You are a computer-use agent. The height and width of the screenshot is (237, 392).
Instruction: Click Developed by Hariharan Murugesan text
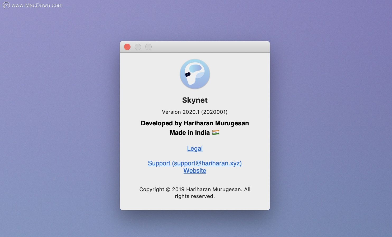(x=195, y=123)
